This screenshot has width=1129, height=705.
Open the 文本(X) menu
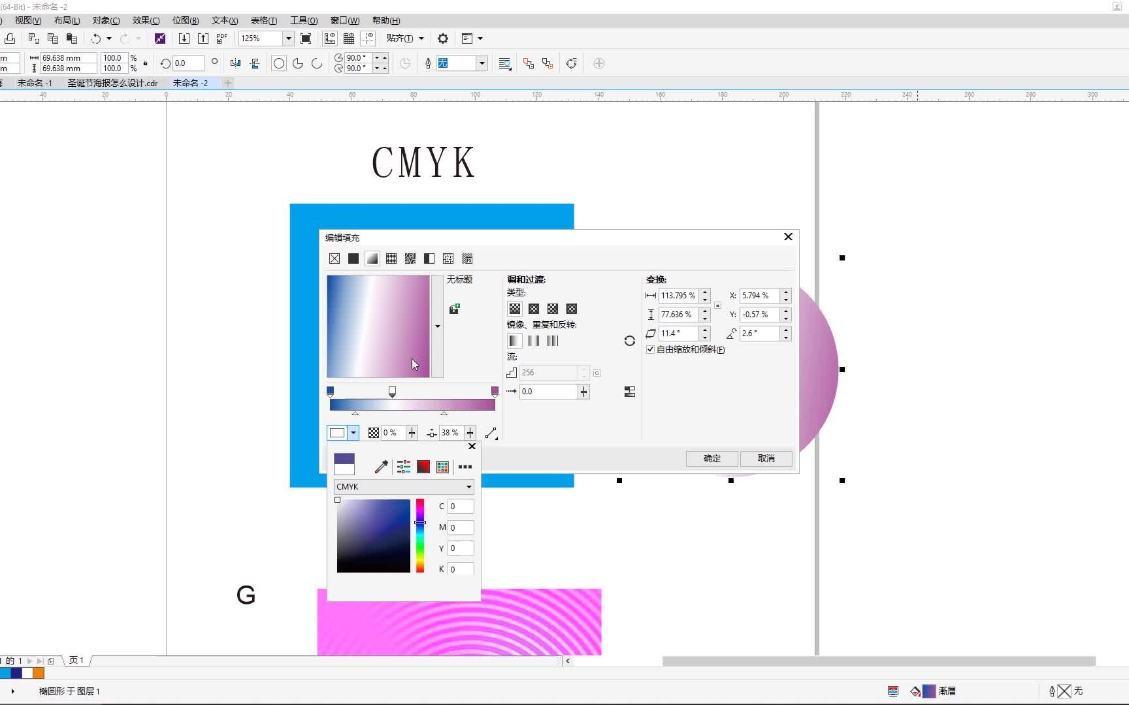[225, 21]
